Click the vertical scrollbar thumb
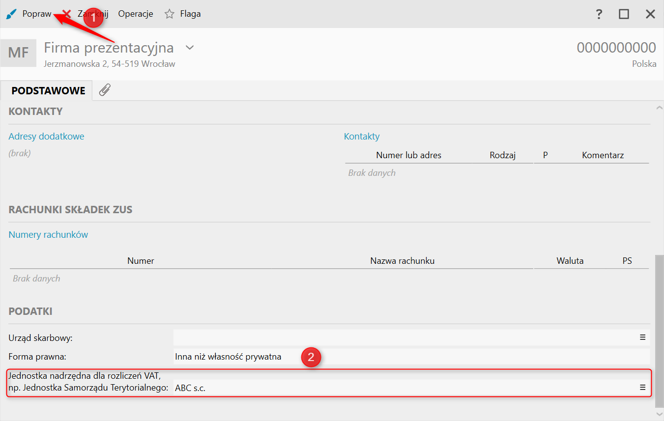This screenshot has height=421, width=664. pos(658,329)
